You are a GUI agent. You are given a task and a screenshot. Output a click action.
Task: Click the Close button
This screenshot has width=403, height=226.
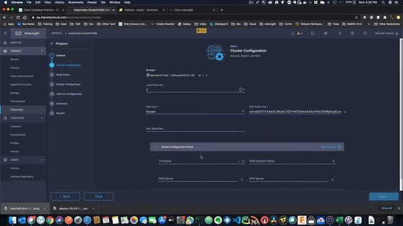pyautogui.click(x=99, y=196)
